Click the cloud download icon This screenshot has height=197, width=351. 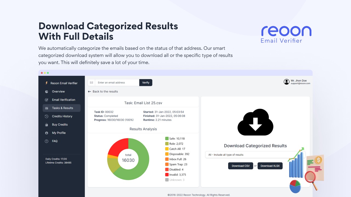tap(255, 122)
